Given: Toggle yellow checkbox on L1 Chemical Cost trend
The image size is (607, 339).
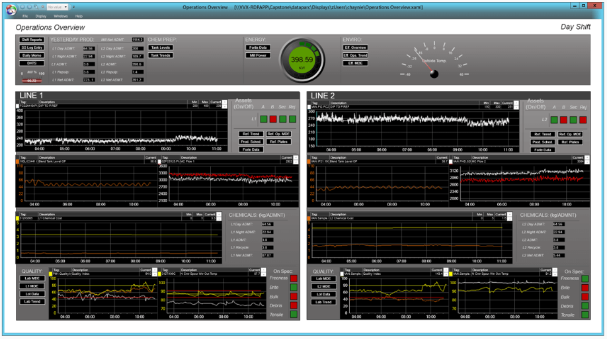Looking at the screenshot, I should [x=17, y=218].
